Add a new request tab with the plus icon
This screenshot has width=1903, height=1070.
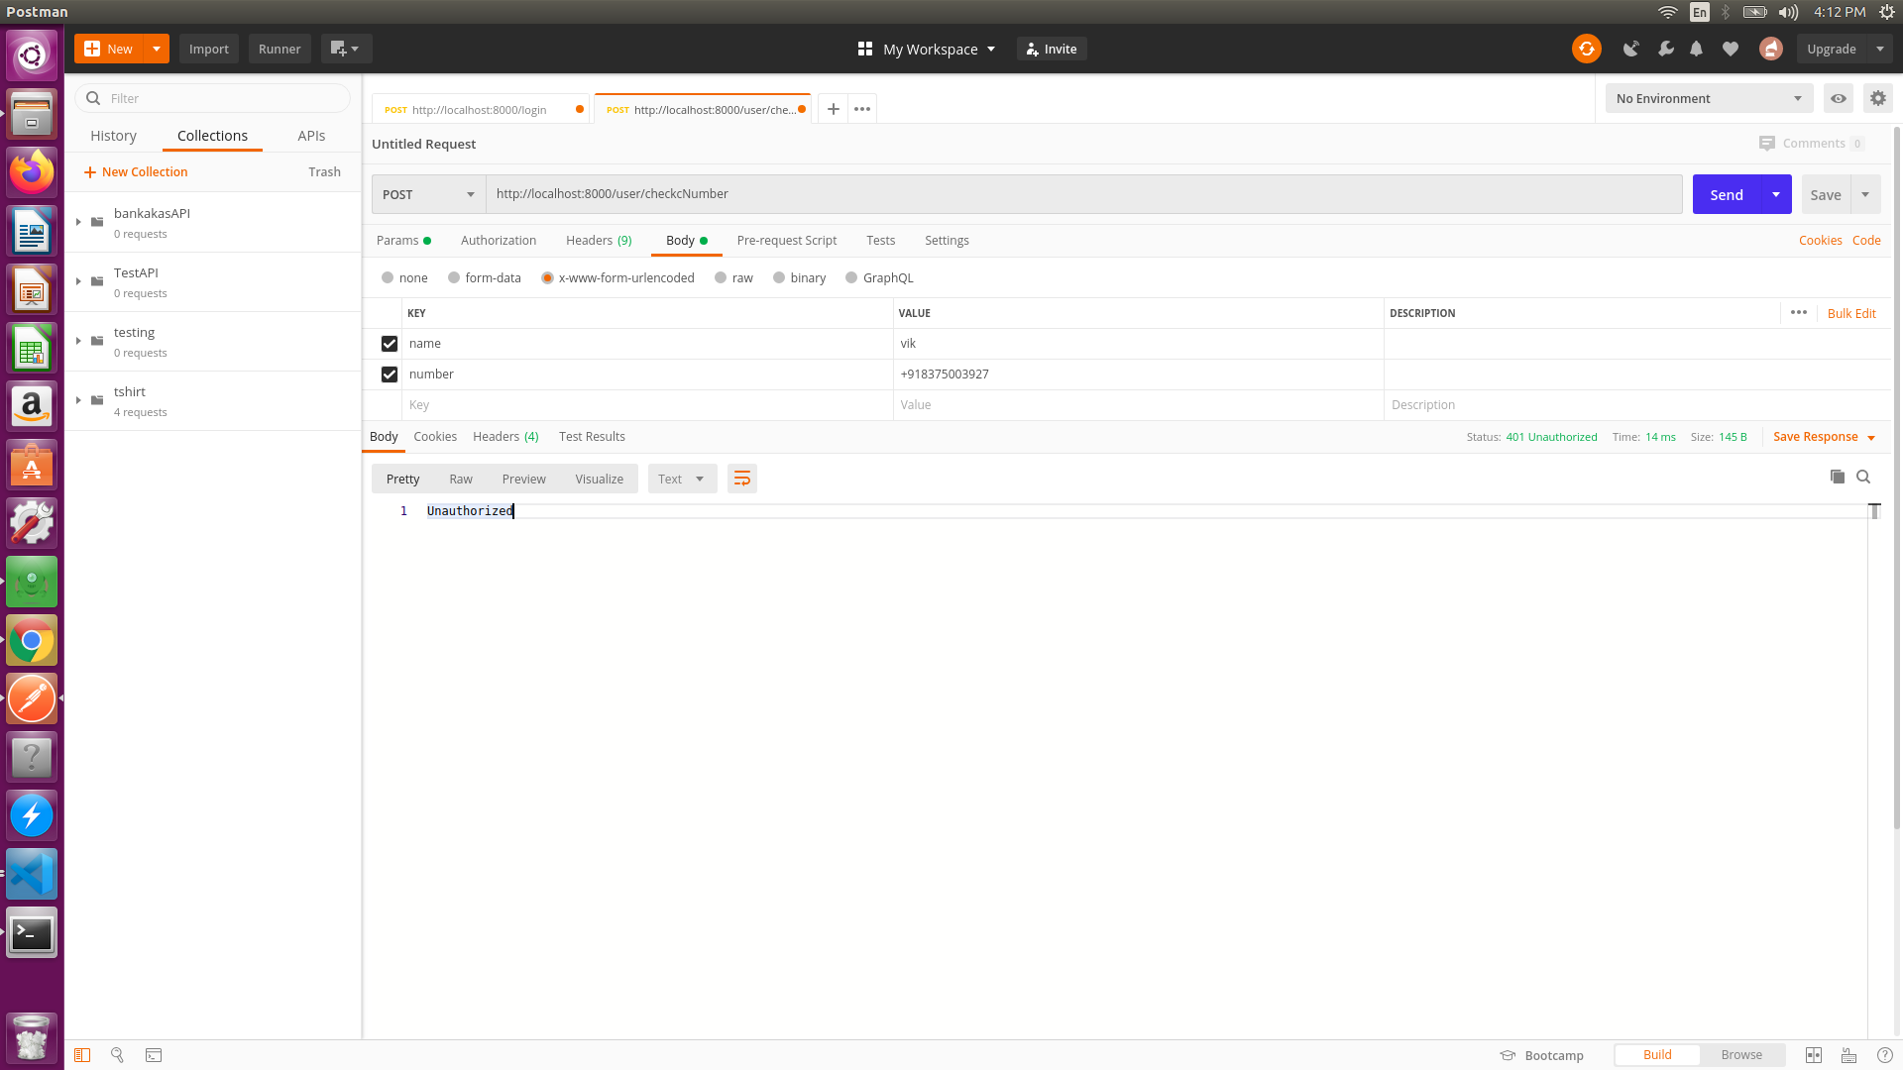click(833, 109)
